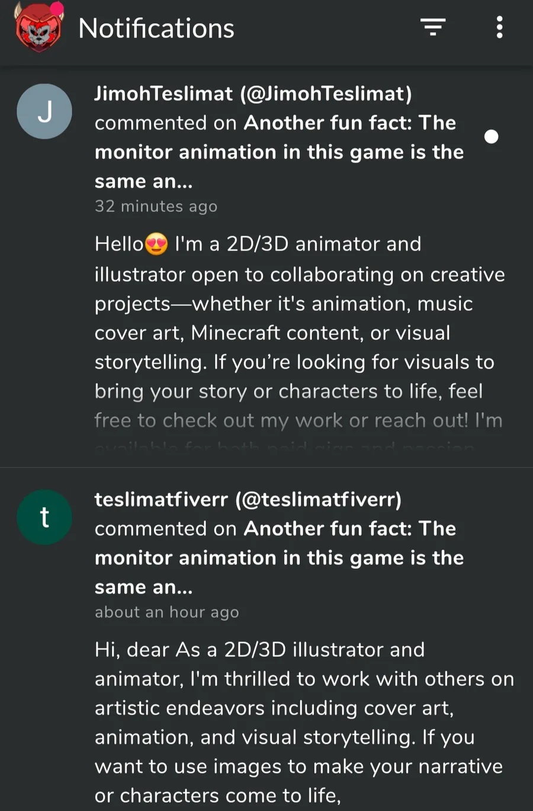Click the (@JimohTeslimat) handle

[326, 94]
